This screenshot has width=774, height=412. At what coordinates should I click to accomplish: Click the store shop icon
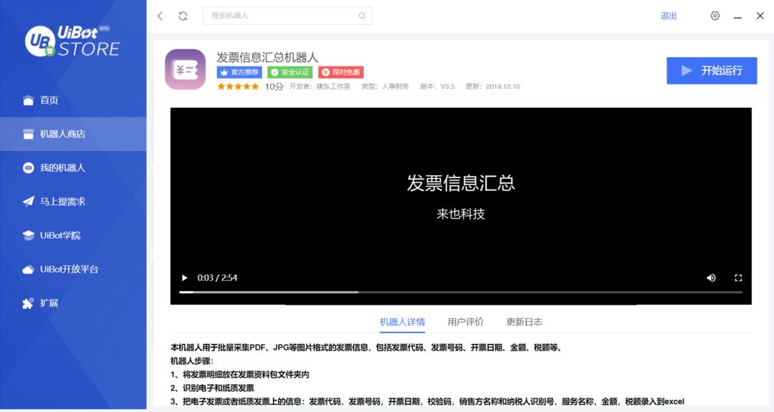click(28, 134)
